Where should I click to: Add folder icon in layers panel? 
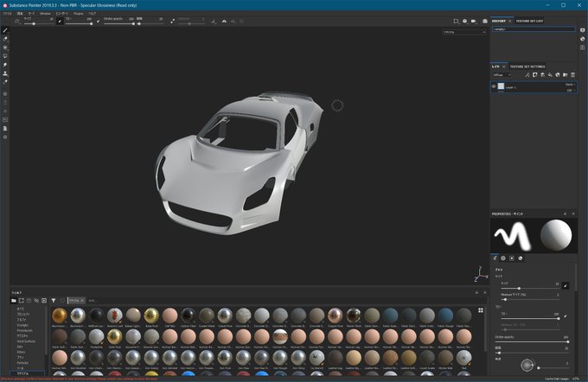(x=566, y=75)
